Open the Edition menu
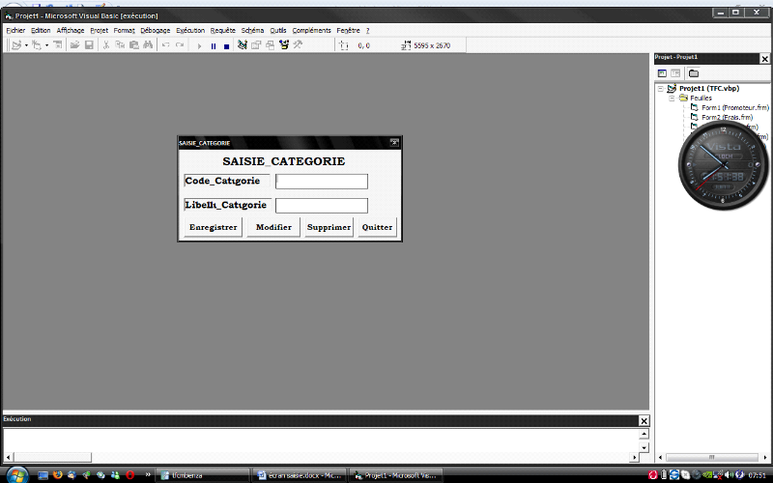 41,31
